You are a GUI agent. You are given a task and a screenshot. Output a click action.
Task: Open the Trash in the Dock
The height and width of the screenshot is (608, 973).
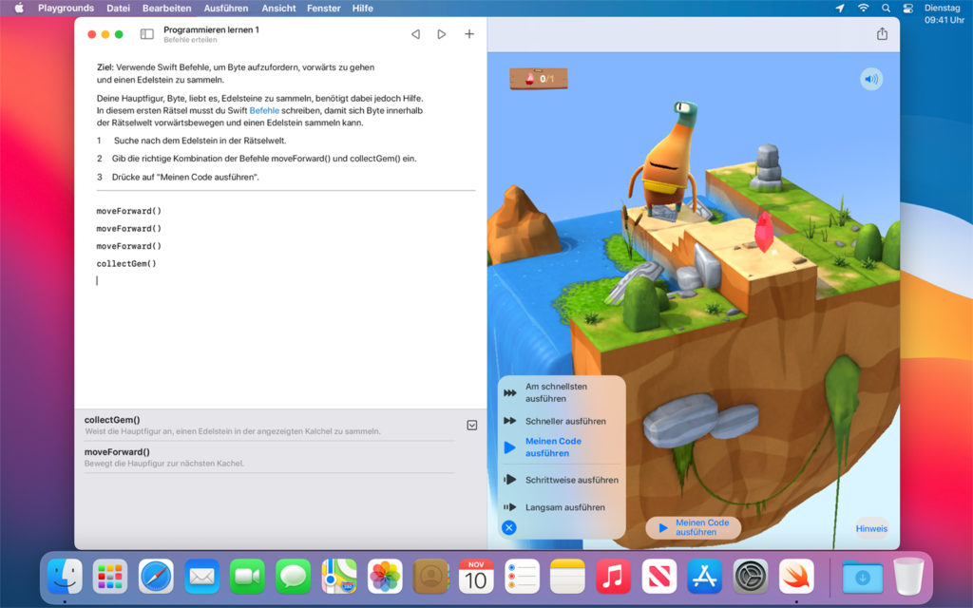(x=908, y=577)
